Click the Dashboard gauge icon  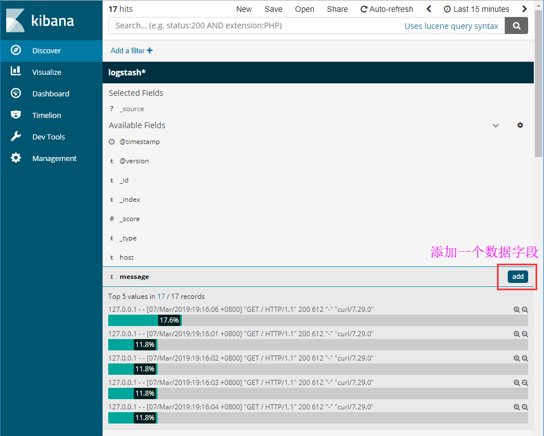click(x=16, y=94)
